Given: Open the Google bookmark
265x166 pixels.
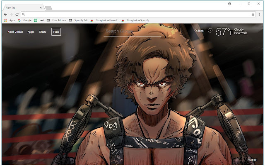Looking at the screenshot, I should pos(25,20).
